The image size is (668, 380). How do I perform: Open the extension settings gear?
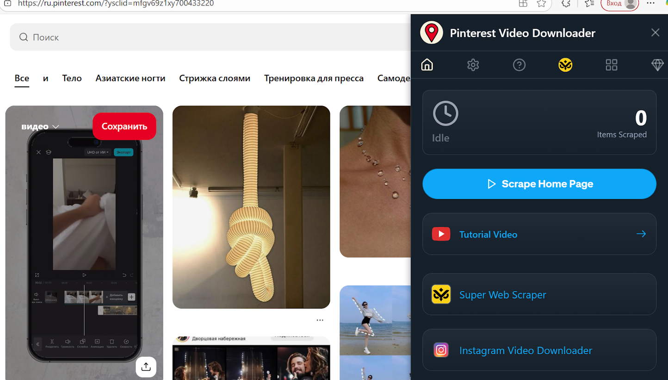(x=473, y=65)
